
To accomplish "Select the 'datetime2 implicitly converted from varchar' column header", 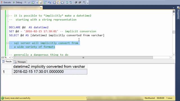I will [x=49, y=66].
